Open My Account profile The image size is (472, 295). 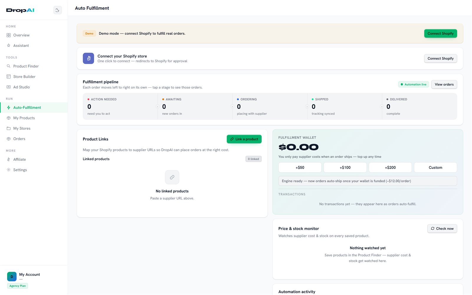(x=29, y=274)
